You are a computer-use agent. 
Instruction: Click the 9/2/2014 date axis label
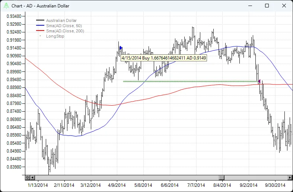(249, 185)
